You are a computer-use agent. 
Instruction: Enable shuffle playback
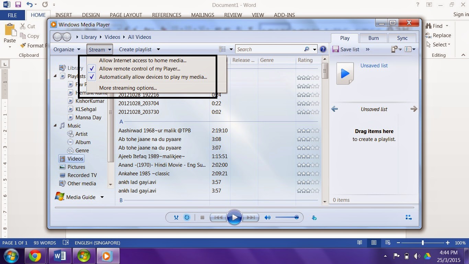coord(176,217)
